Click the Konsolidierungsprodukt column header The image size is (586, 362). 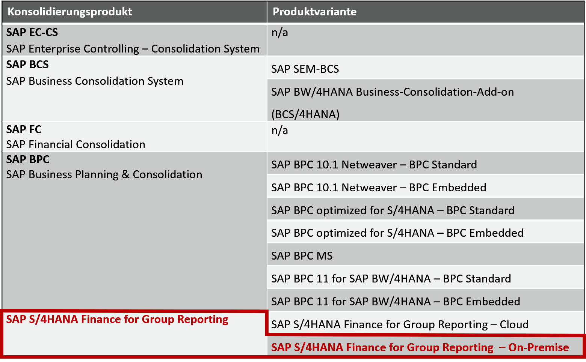[70, 12]
